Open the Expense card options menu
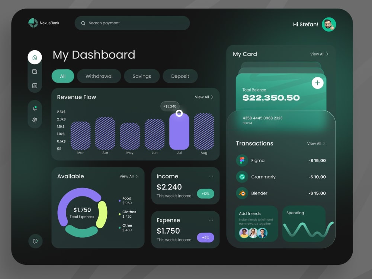Image resolution: width=372 pixels, height=279 pixels. click(211, 220)
